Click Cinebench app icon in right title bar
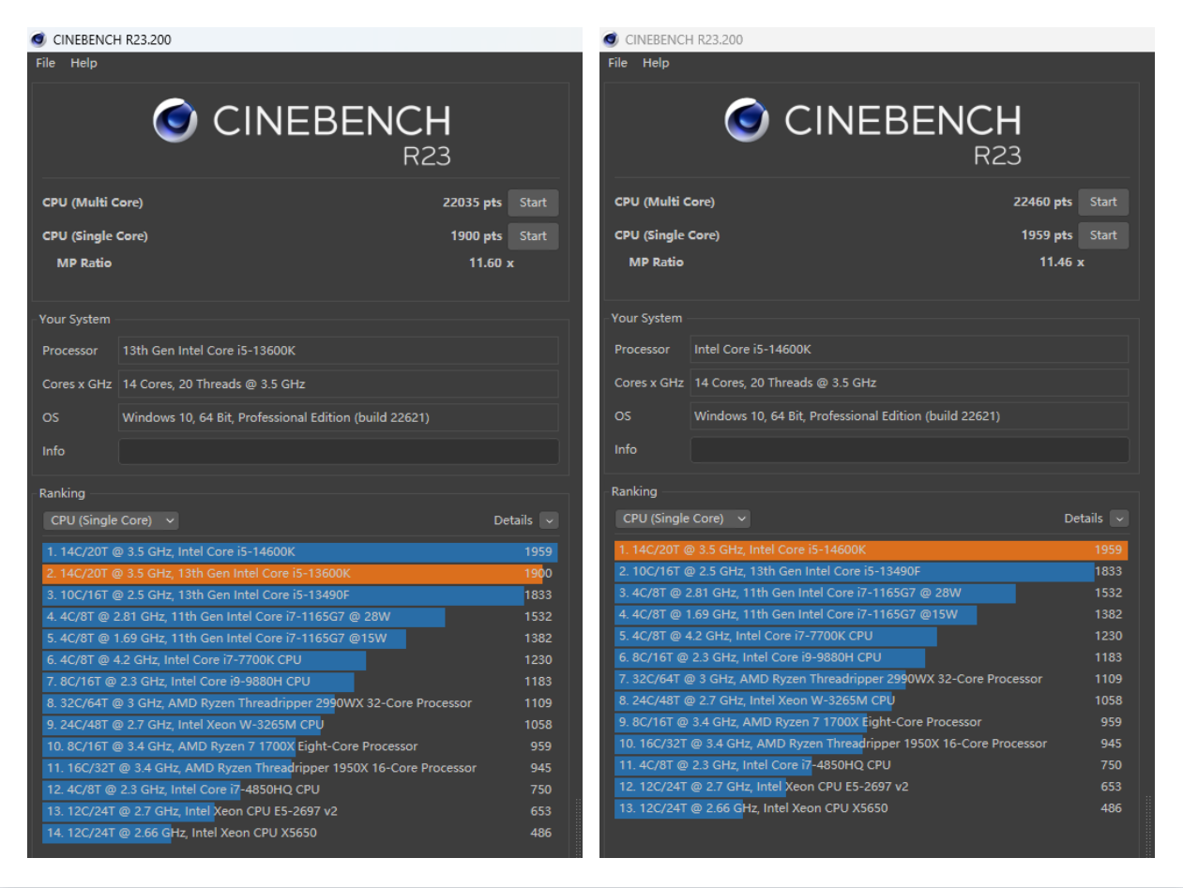Screen dimensions: 1183x888 coord(611,39)
